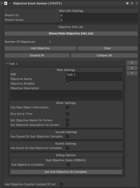Click the Expand All button

click(37, 55)
